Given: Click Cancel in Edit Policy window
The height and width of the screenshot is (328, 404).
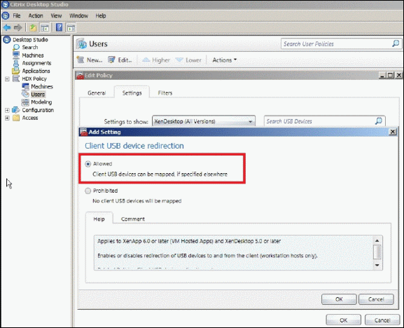Looking at the screenshot, I should tap(382, 320).
